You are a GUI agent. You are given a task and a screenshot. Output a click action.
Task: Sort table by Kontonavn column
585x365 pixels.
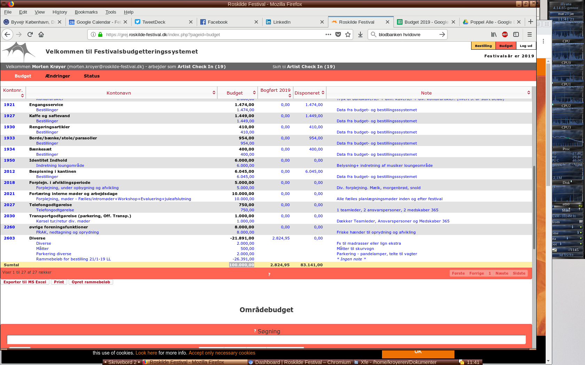(214, 92)
